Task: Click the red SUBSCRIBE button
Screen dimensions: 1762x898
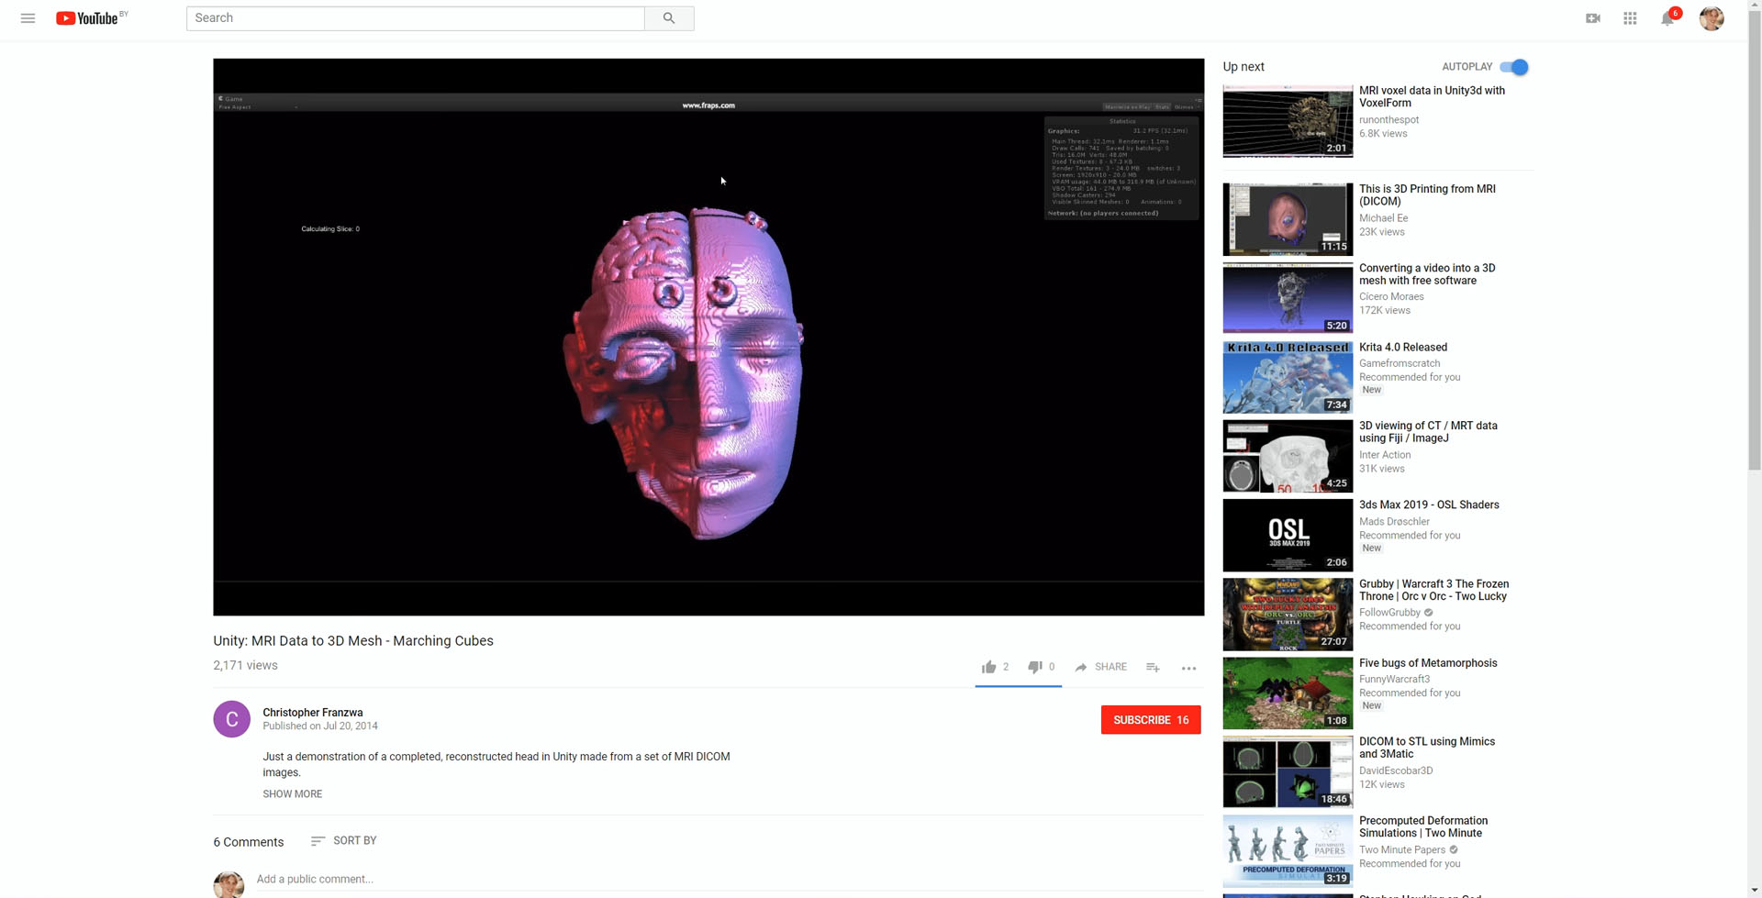Action: (x=1151, y=720)
